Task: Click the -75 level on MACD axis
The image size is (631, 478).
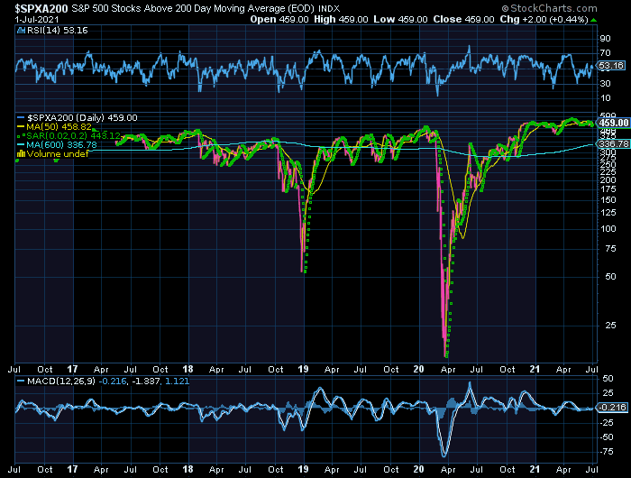Action: (x=606, y=452)
